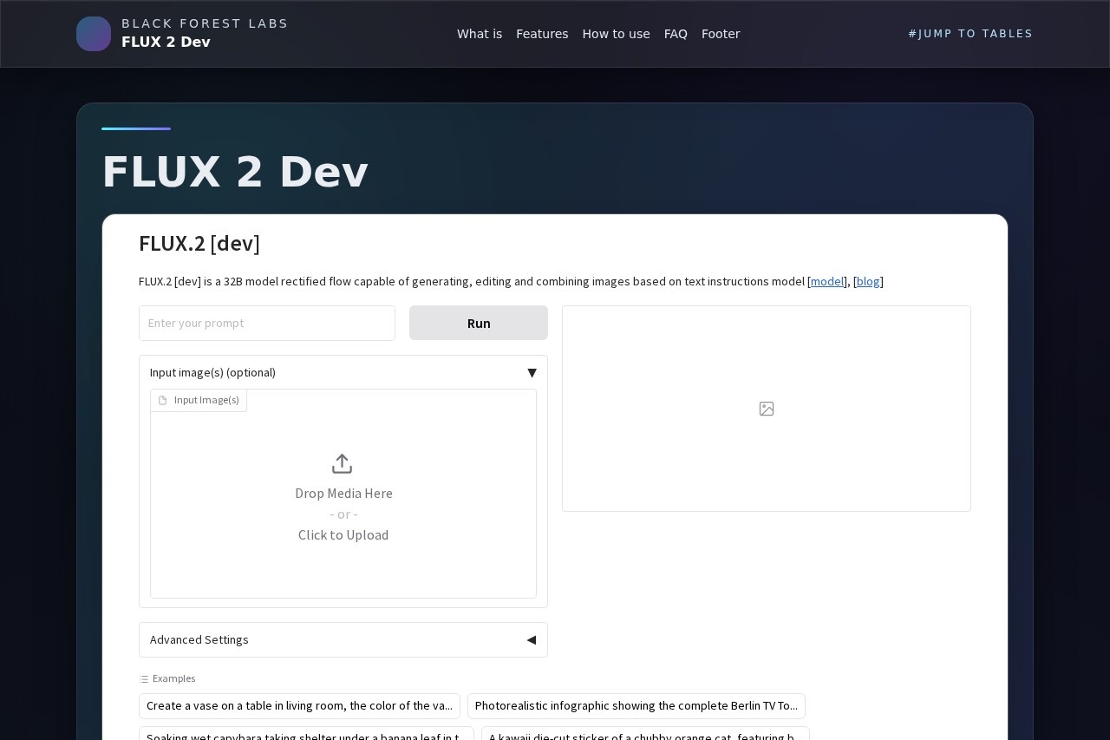Open the blog link in the description
The width and height of the screenshot is (1110, 740).
click(x=868, y=281)
